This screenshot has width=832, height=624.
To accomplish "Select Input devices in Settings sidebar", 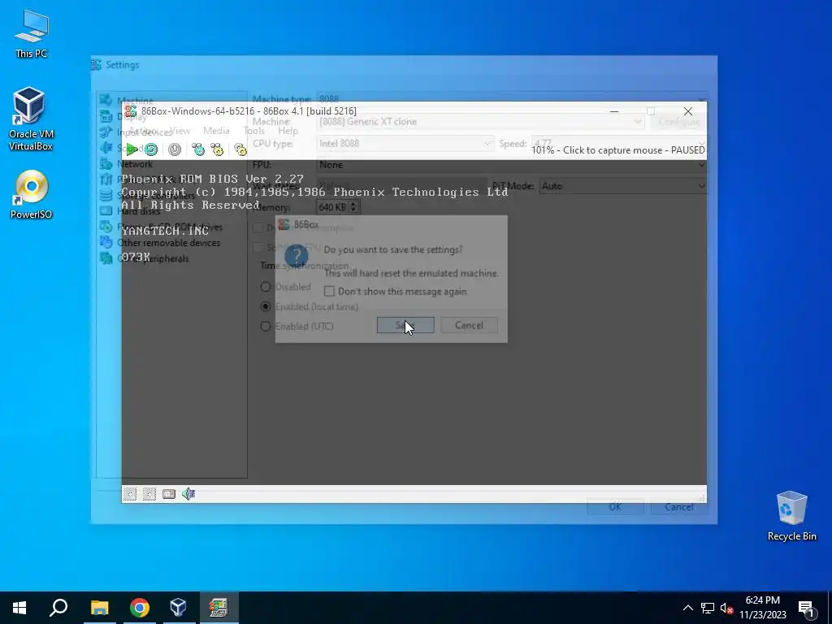I will [145, 132].
